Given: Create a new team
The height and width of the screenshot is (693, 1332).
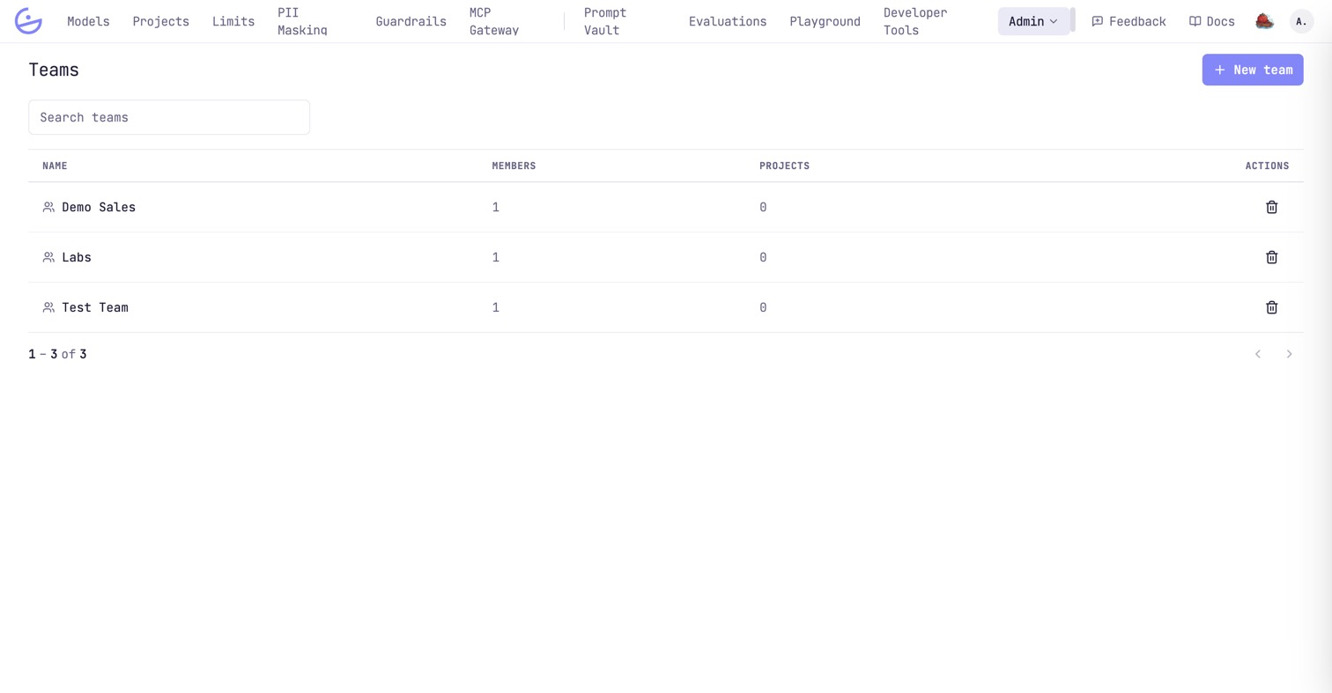Looking at the screenshot, I should (x=1252, y=70).
